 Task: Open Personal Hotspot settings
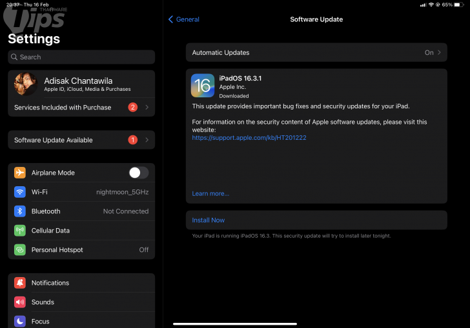tap(81, 249)
